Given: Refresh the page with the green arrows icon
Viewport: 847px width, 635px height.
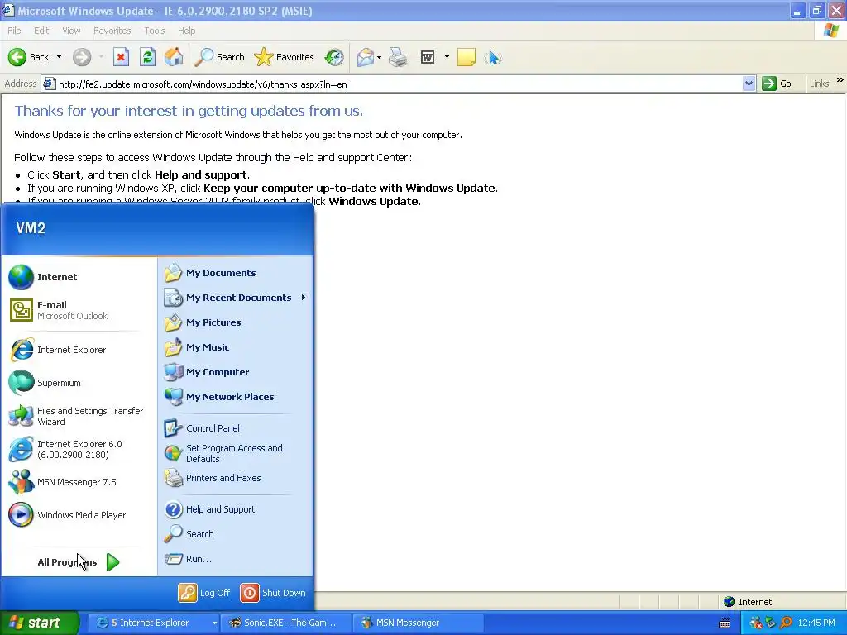Looking at the screenshot, I should (x=147, y=57).
